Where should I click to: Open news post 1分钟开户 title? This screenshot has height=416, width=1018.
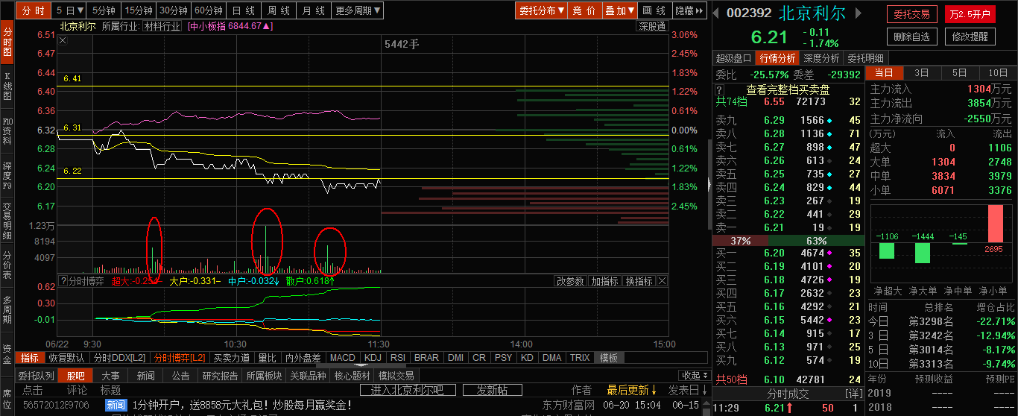tap(243, 405)
